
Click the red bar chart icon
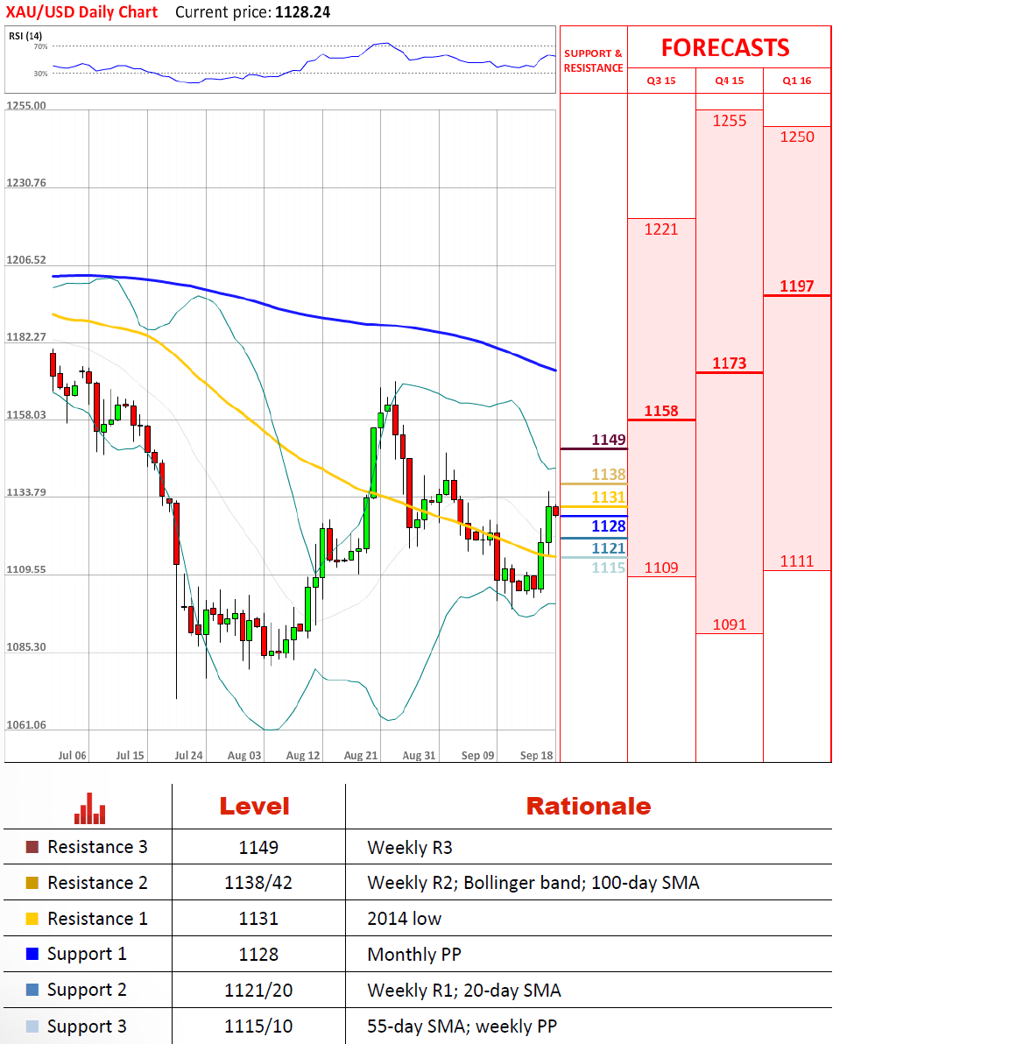[x=90, y=808]
